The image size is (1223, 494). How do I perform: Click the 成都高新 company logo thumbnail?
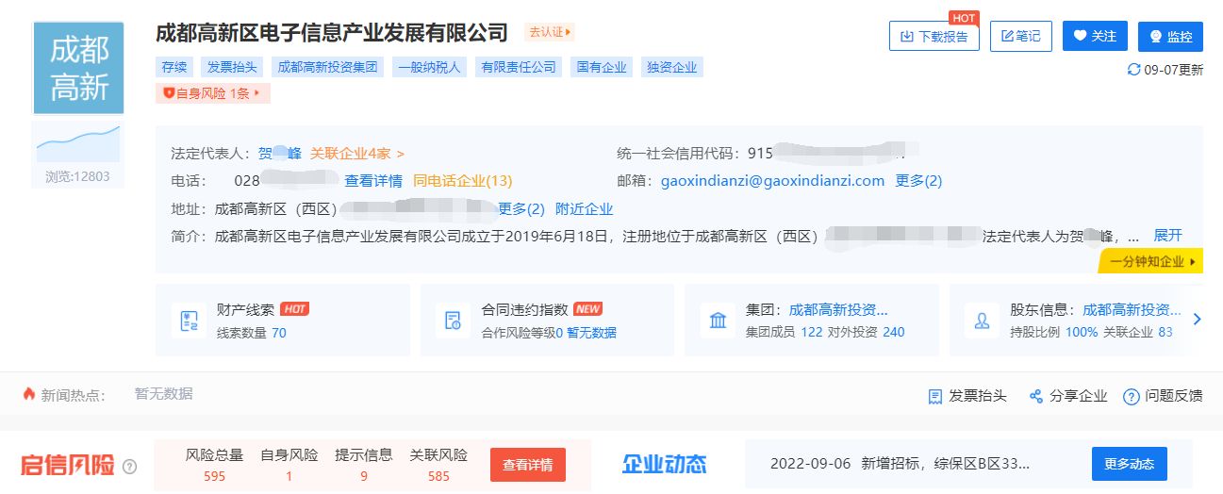coord(78,69)
